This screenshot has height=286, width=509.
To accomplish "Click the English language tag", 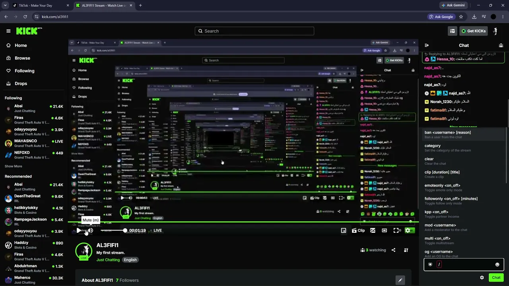I will click(130, 260).
